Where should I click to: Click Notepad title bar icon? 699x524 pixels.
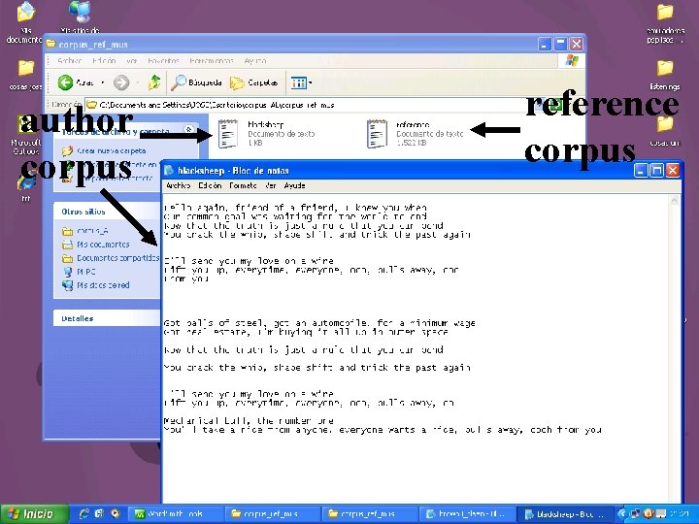(x=169, y=171)
